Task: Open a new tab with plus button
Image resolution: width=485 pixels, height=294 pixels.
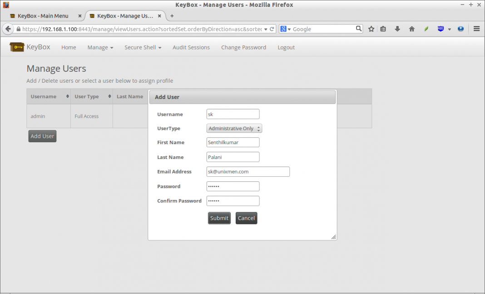Action: pyautogui.click(x=172, y=16)
